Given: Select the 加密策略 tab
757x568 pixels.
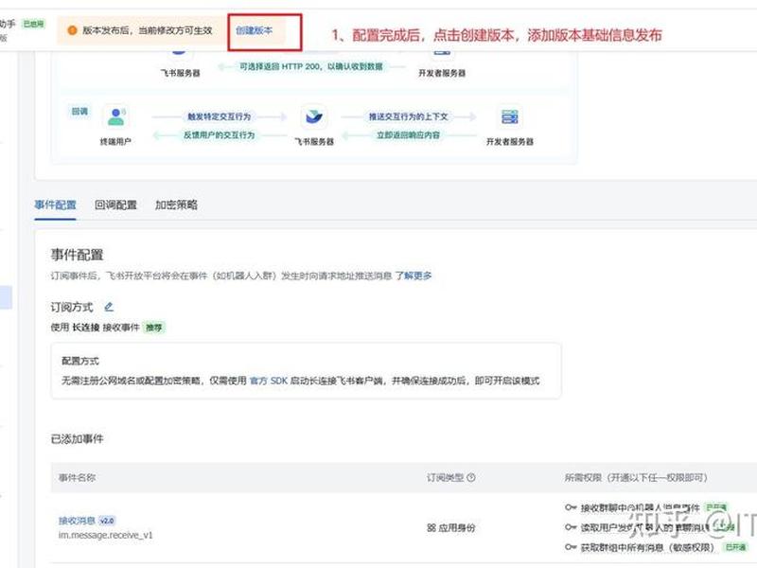Looking at the screenshot, I should point(176,204).
